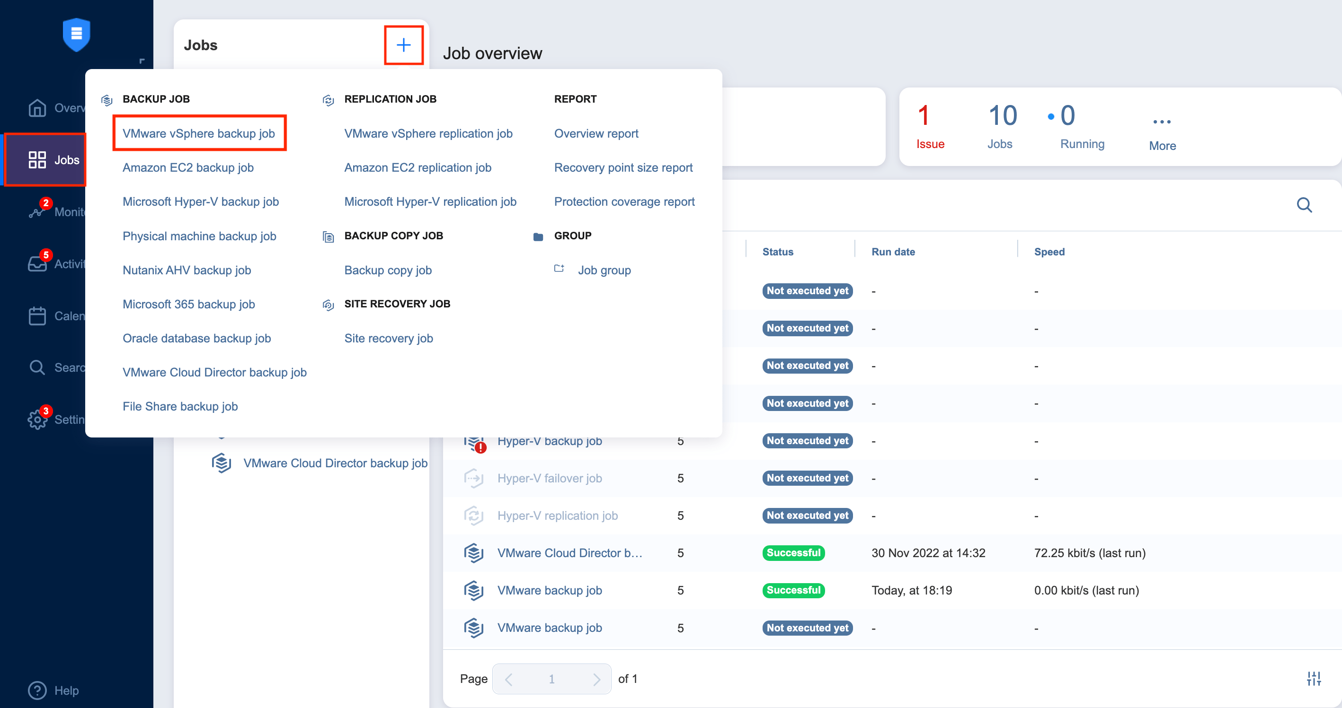
Task: Open the Protection coverage report
Action: pos(624,201)
